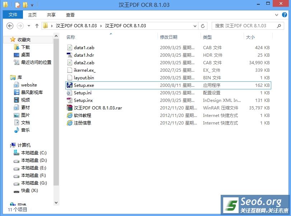The image size is (291, 216).
Task: Refresh the current folder view
Action: [x=203, y=26]
